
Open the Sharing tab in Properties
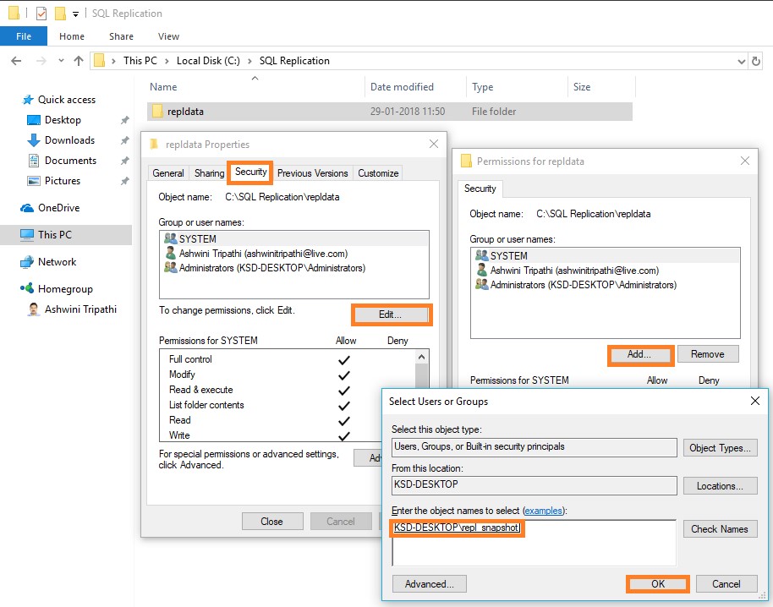coord(209,173)
